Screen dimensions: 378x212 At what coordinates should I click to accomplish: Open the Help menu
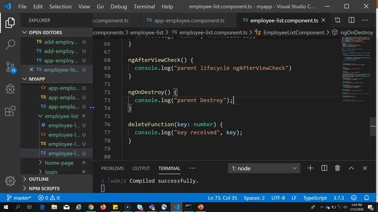[167, 6]
